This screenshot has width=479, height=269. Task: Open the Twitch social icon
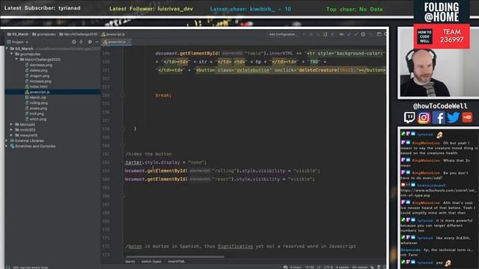click(x=409, y=117)
